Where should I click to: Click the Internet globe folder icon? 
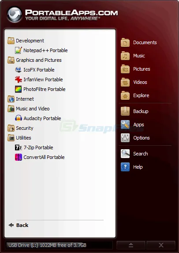click(x=11, y=99)
